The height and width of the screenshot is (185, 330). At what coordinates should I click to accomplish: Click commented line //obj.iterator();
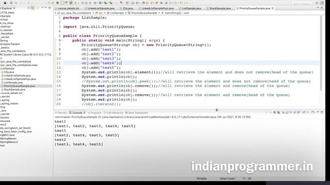coord(101,104)
